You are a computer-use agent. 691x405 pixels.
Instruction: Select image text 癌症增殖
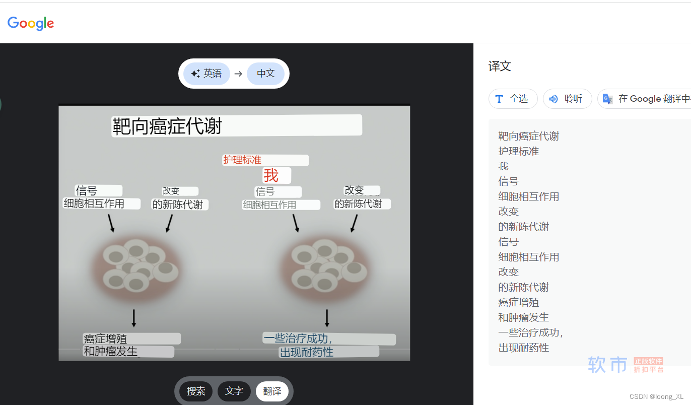(105, 339)
